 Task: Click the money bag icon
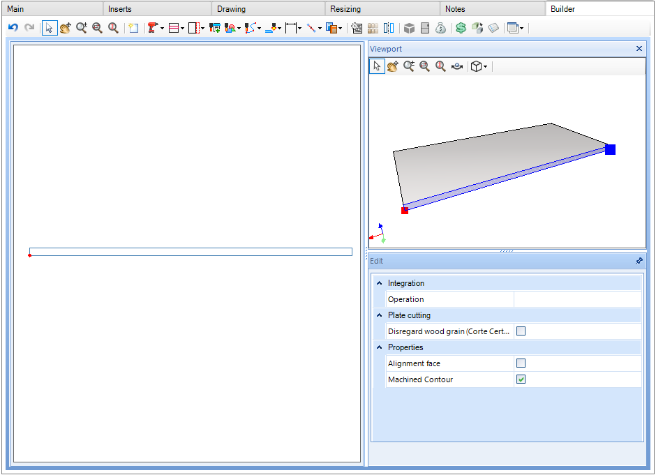[440, 28]
